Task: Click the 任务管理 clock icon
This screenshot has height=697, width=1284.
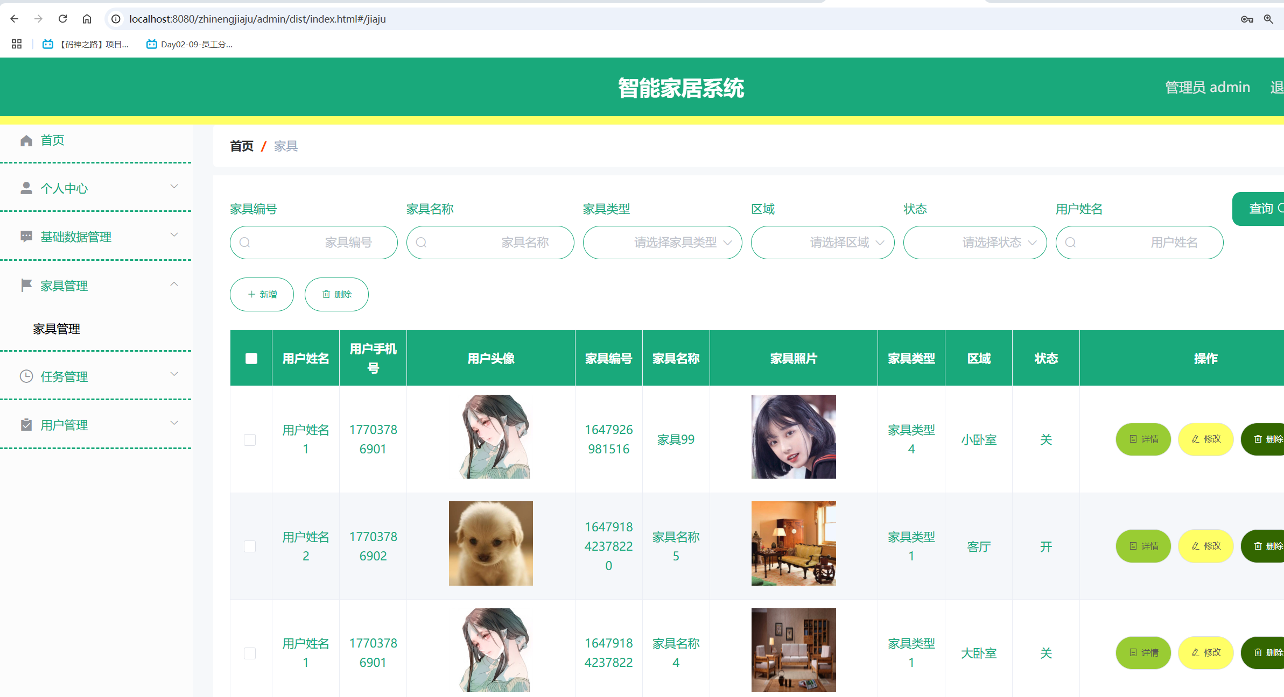Action: 26,376
